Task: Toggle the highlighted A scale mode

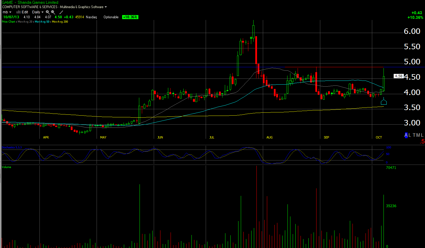Action: [406, 135]
